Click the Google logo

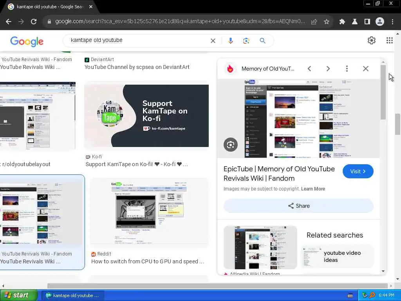[27, 42]
